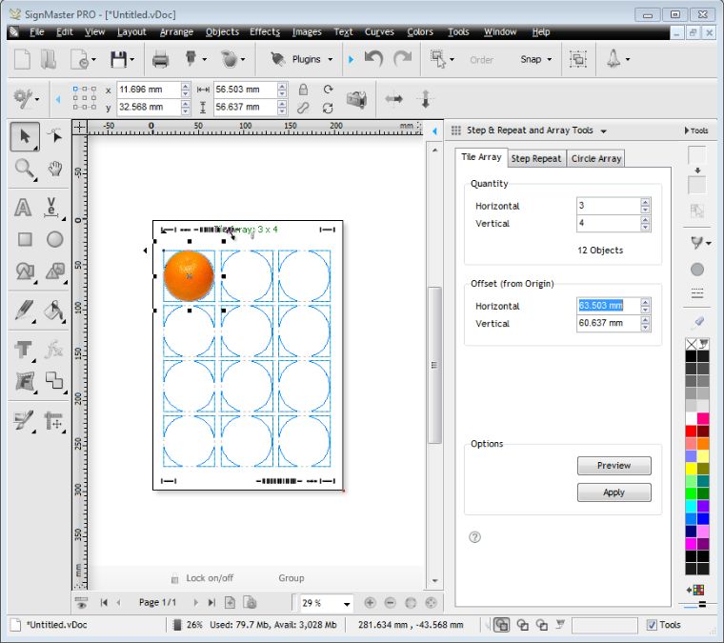Click the Print icon in toolbar
The image size is (724, 643).
tap(160, 59)
